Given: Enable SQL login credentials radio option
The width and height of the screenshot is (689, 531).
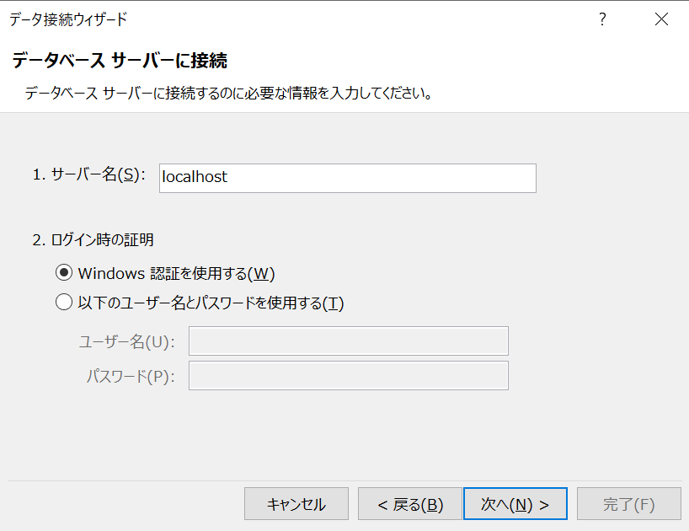Looking at the screenshot, I should (x=63, y=301).
